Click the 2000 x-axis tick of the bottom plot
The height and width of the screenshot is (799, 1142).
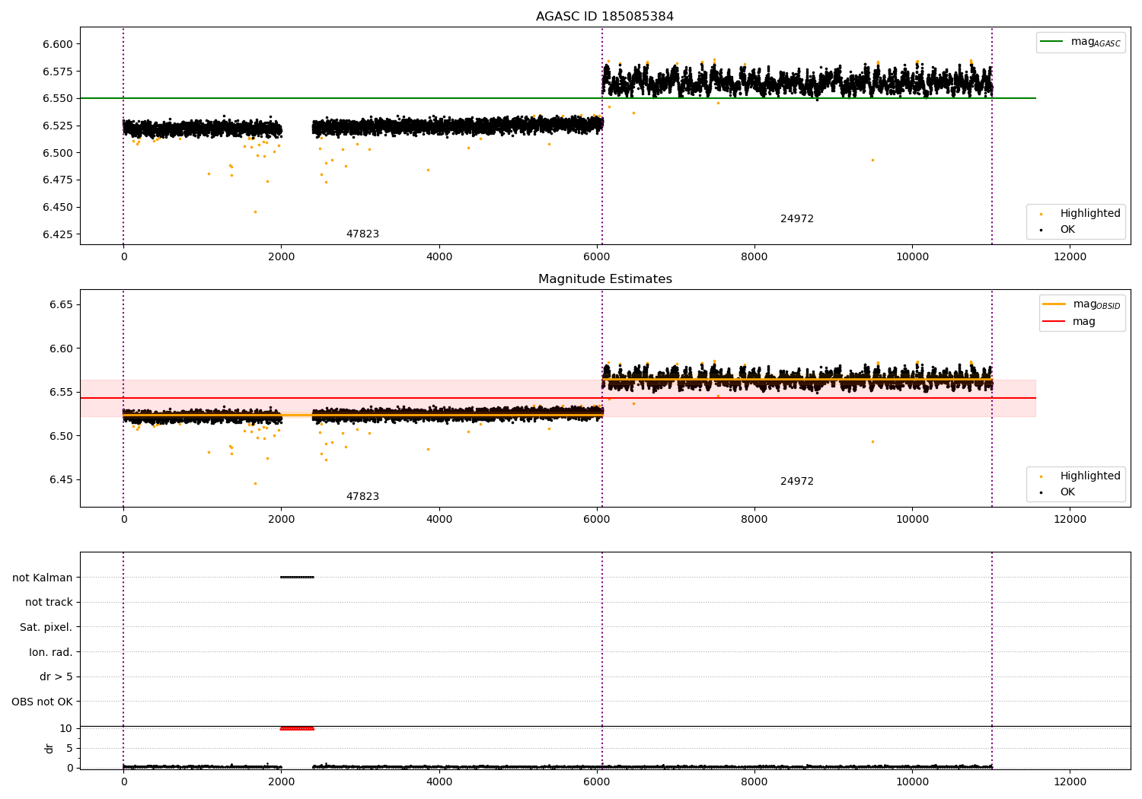click(x=282, y=782)
